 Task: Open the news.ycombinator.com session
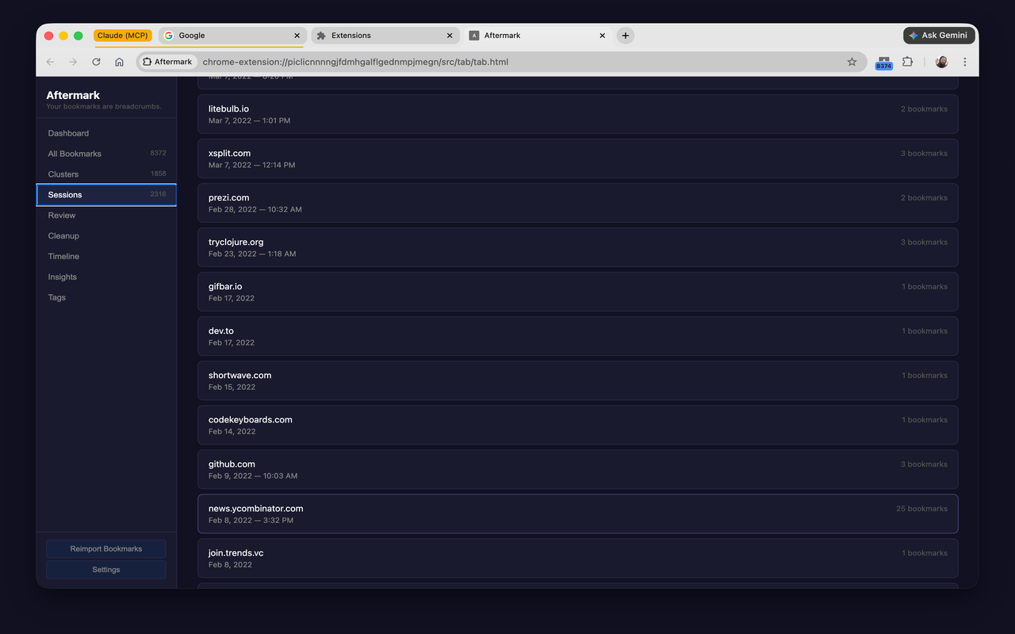(x=577, y=514)
